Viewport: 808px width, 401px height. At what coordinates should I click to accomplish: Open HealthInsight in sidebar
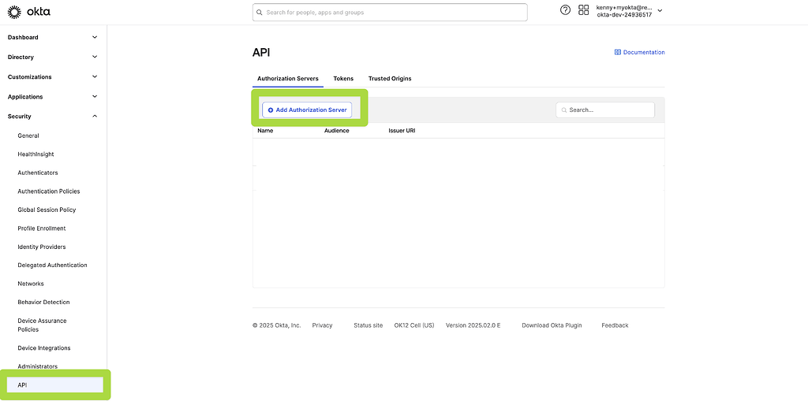click(36, 154)
